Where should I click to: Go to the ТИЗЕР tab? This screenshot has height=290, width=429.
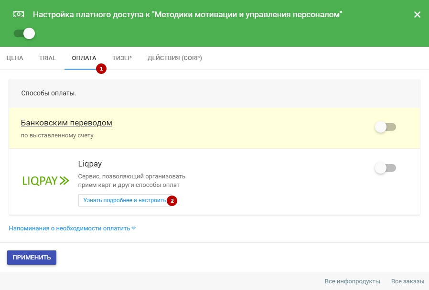pos(122,58)
